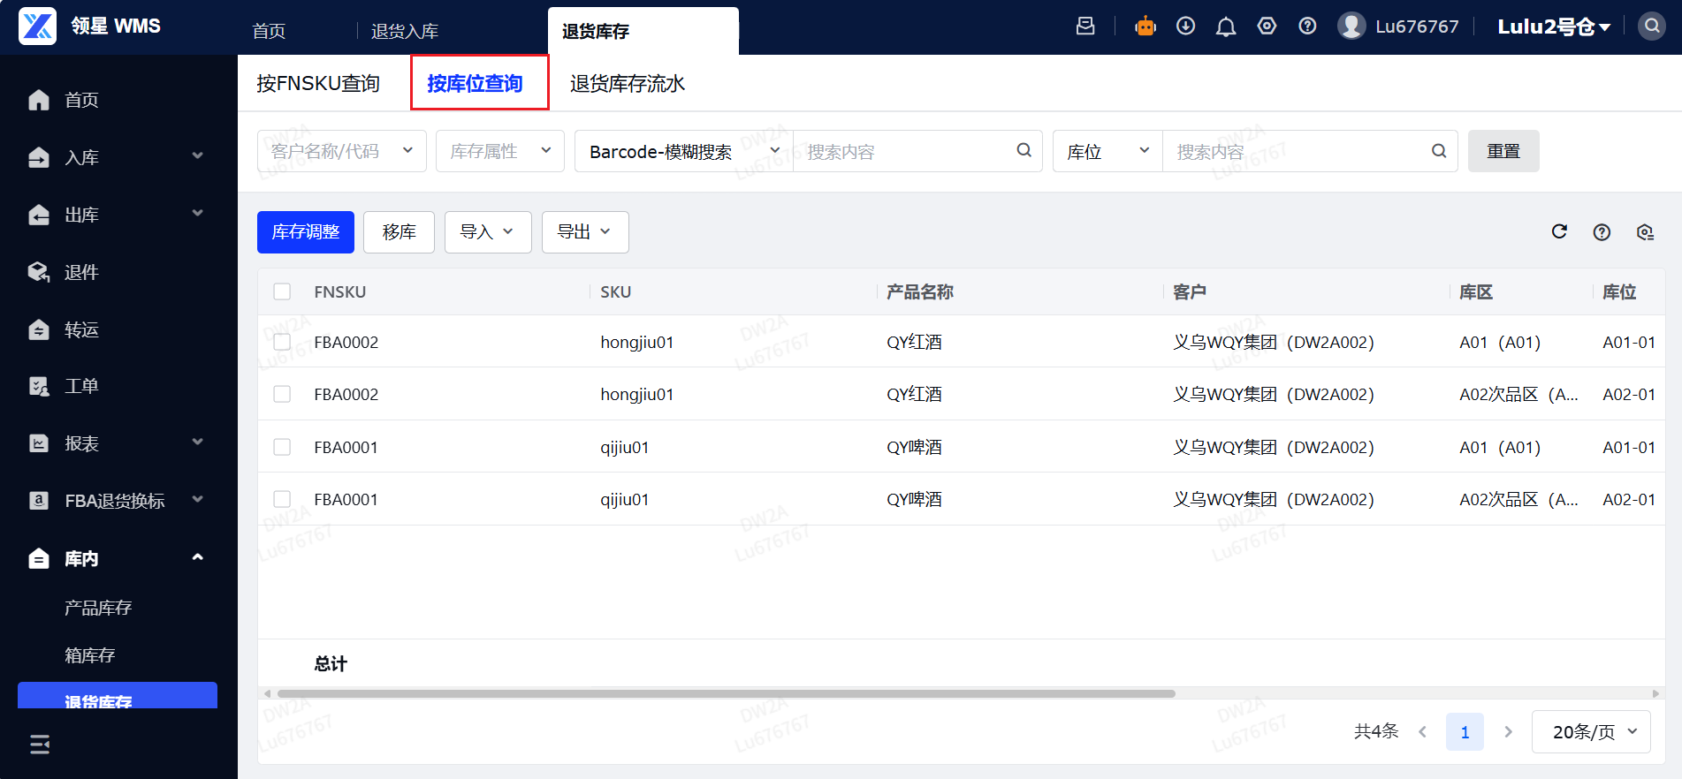Viewport: 1682px width, 779px height.
Task: Click the 退件 returns icon in sidebar
Action: click(39, 272)
